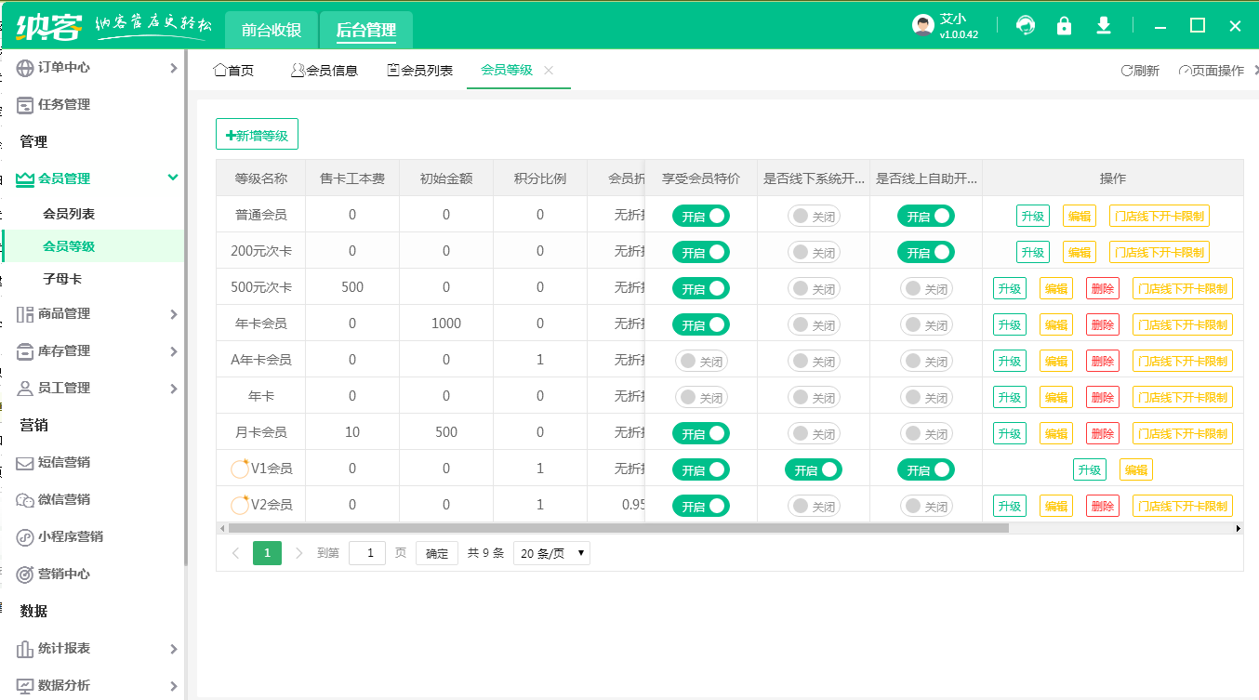This screenshot has width=1259, height=700.
Task: Open the 20条/页 page size dropdown
Action: tap(550, 552)
